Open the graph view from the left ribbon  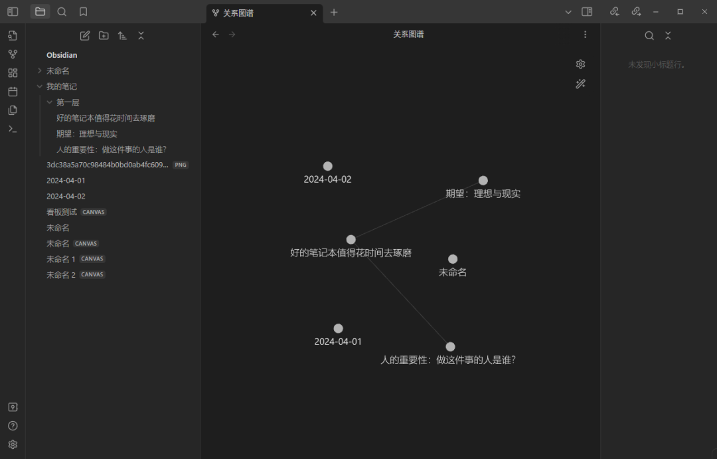[x=12, y=54]
